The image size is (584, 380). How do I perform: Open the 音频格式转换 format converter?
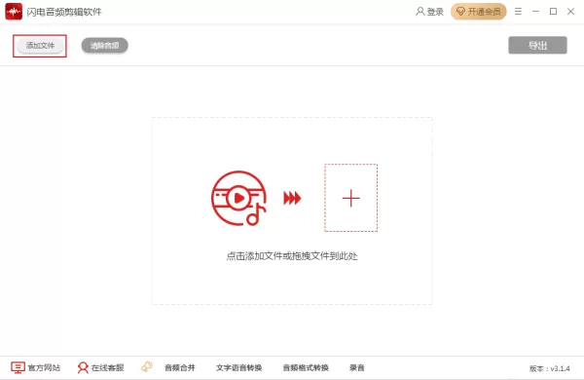coord(306,367)
